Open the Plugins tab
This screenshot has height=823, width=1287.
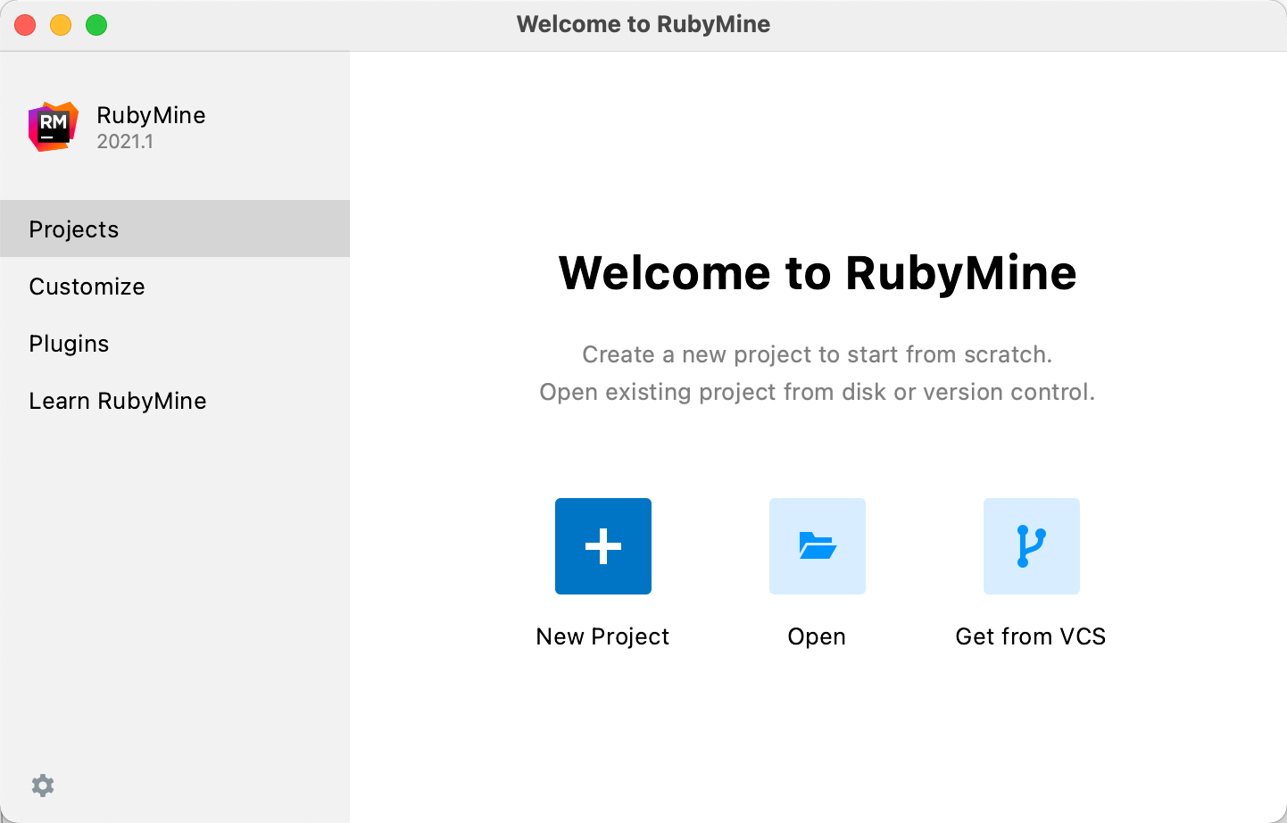pos(175,343)
